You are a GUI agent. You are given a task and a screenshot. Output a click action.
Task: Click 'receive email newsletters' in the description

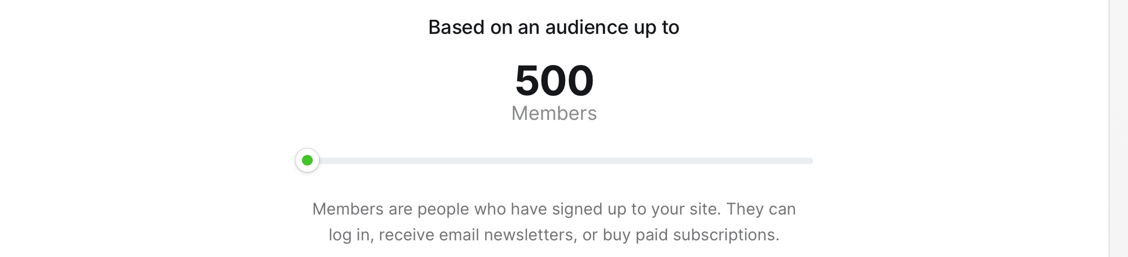tap(477, 235)
